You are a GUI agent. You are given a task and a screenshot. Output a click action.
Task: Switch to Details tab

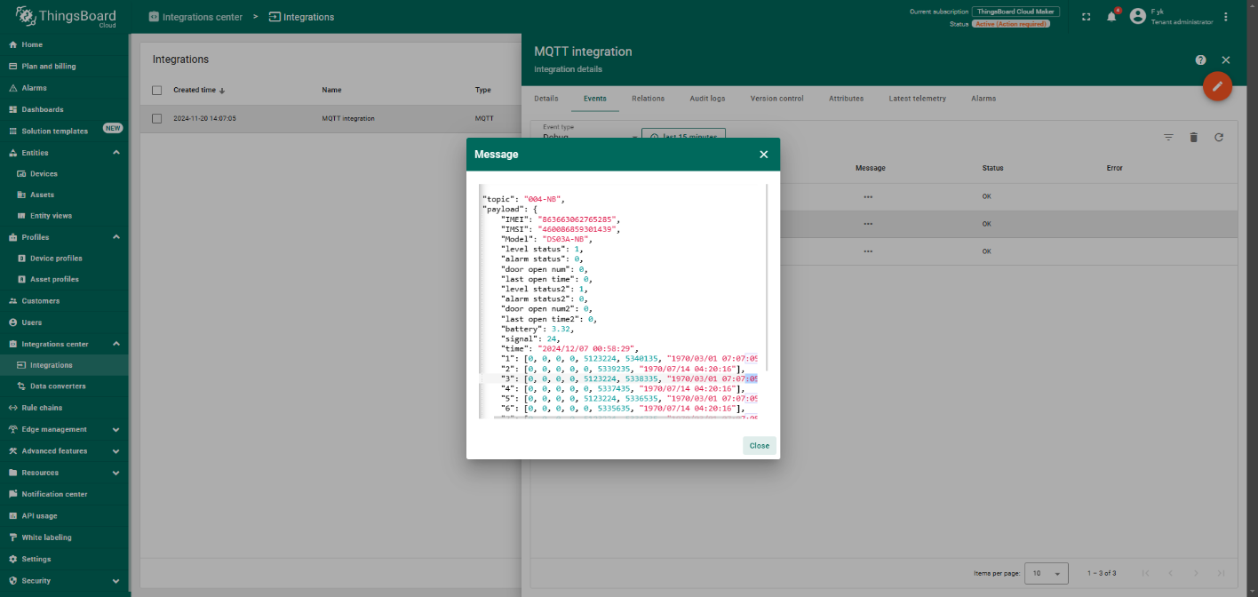[x=546, y=99]
